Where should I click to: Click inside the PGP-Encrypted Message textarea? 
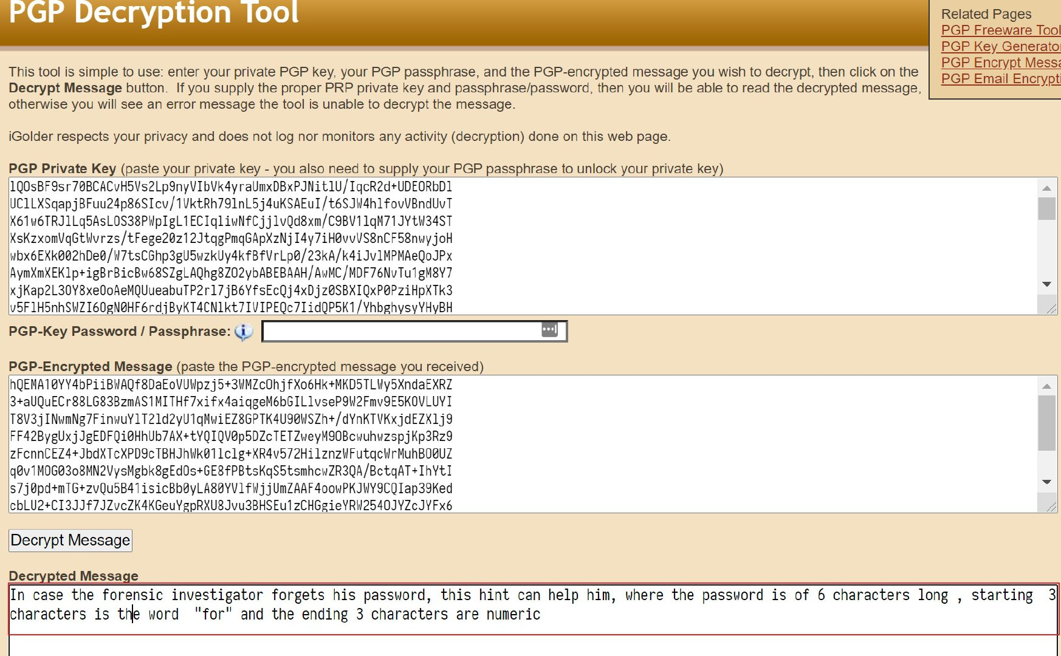point(523,444)
